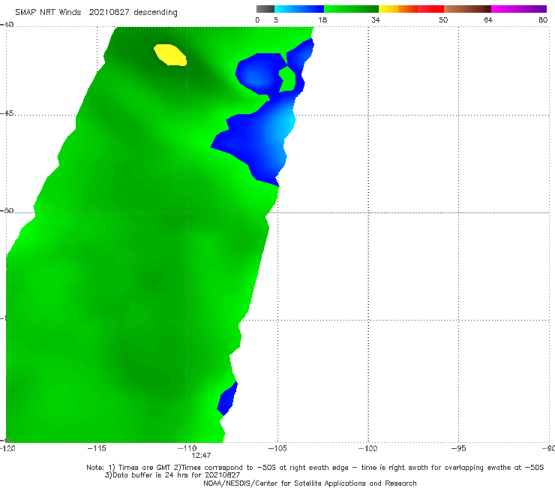
Task: Click the light-blue segment of the color bar
Action: coord(299,9)
